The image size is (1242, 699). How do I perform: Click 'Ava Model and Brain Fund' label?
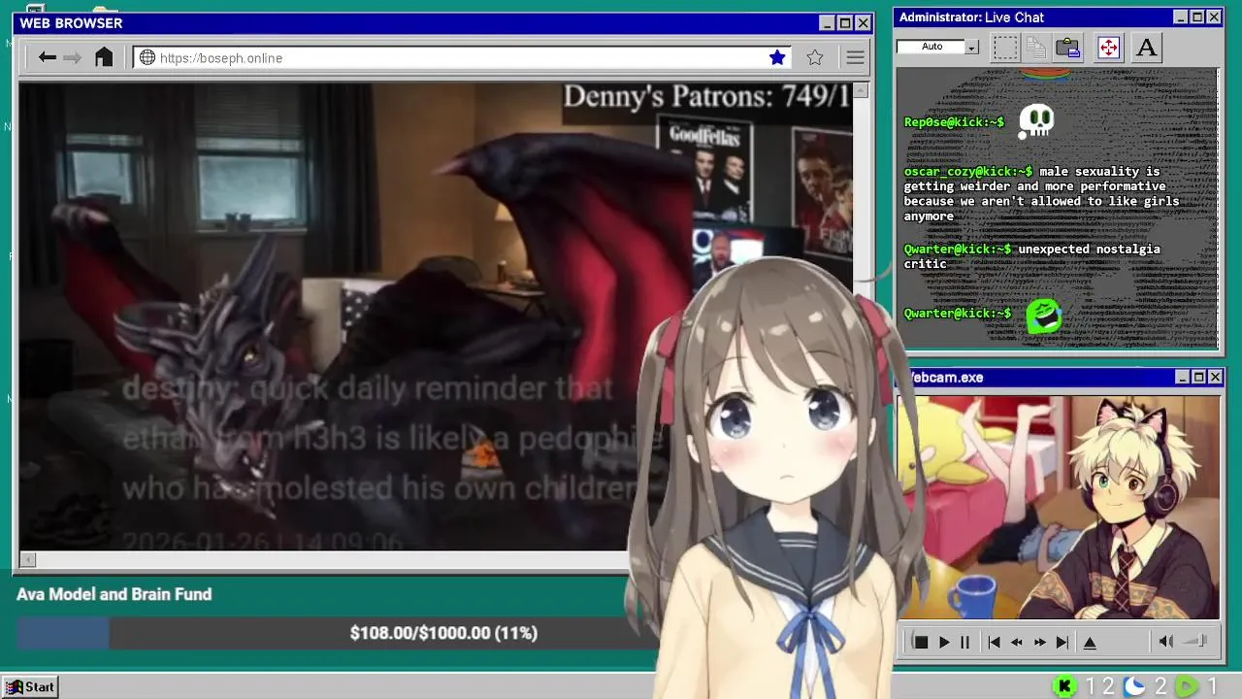[114, 594]
